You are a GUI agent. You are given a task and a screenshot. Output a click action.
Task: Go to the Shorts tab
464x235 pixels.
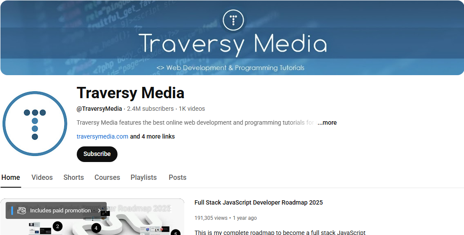pyautogui.click(x=74, y=178)
